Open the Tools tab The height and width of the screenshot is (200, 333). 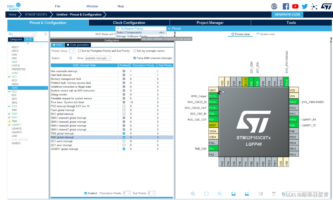point(291,23)
